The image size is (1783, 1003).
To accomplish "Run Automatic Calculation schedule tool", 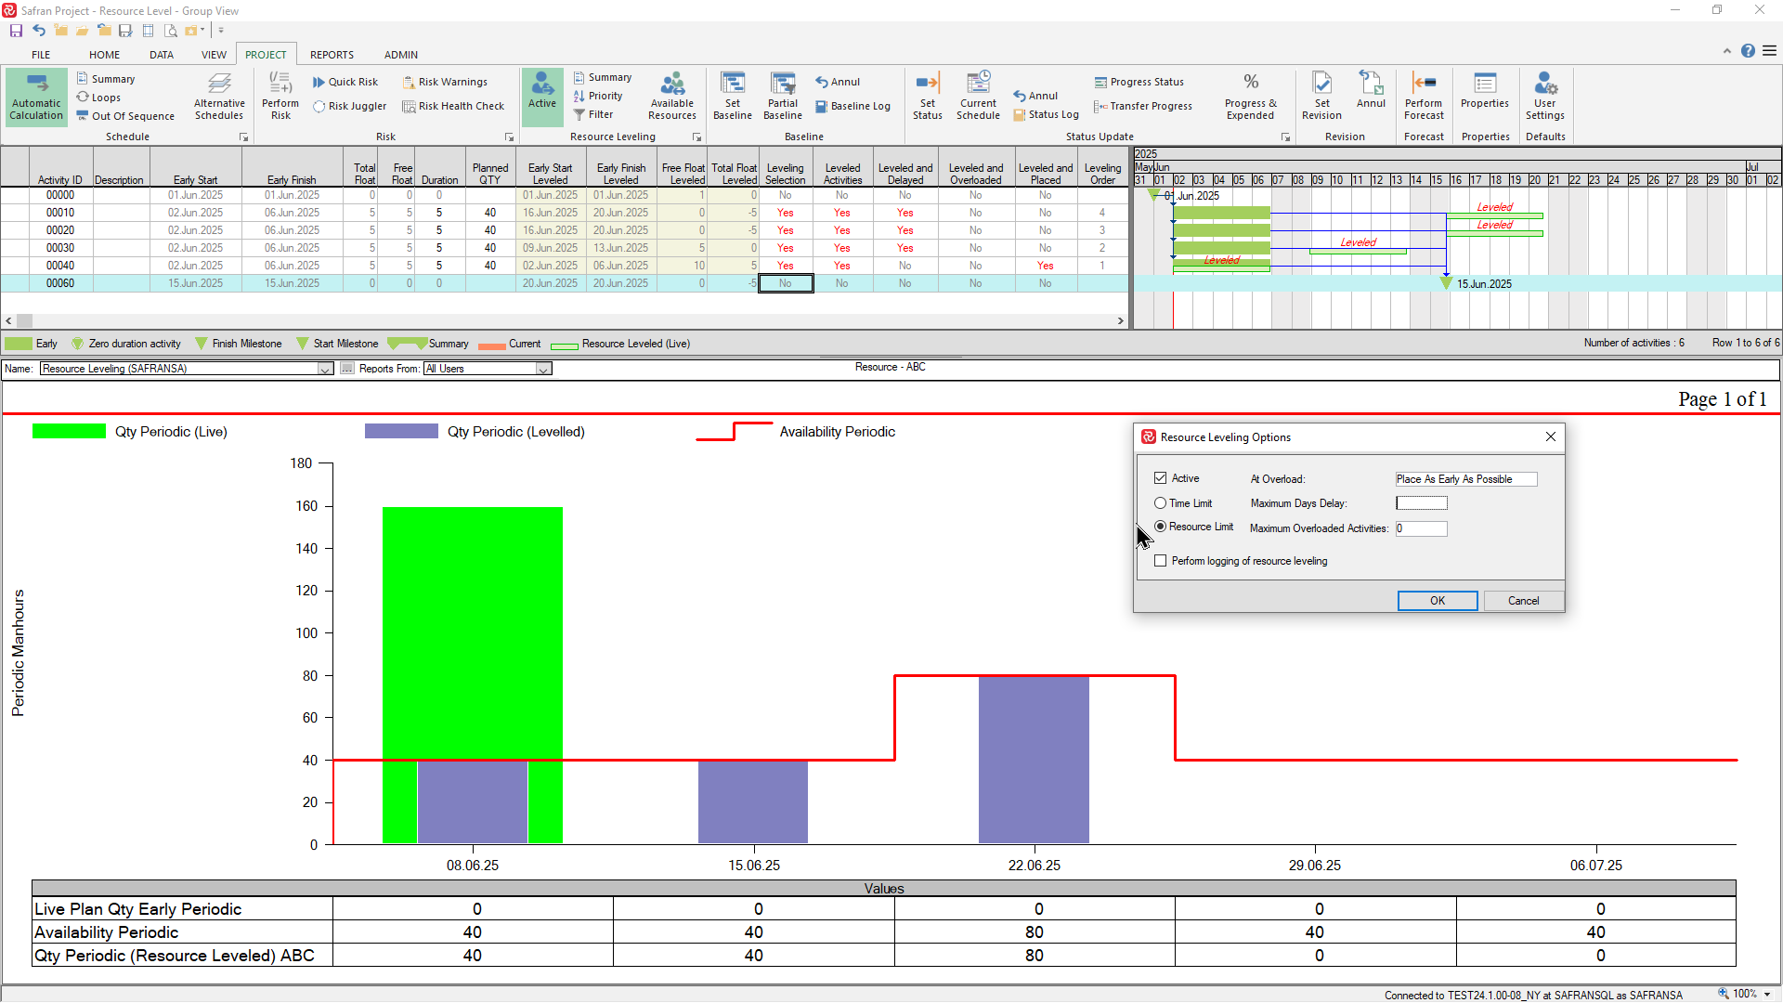I will pos(36,97).
